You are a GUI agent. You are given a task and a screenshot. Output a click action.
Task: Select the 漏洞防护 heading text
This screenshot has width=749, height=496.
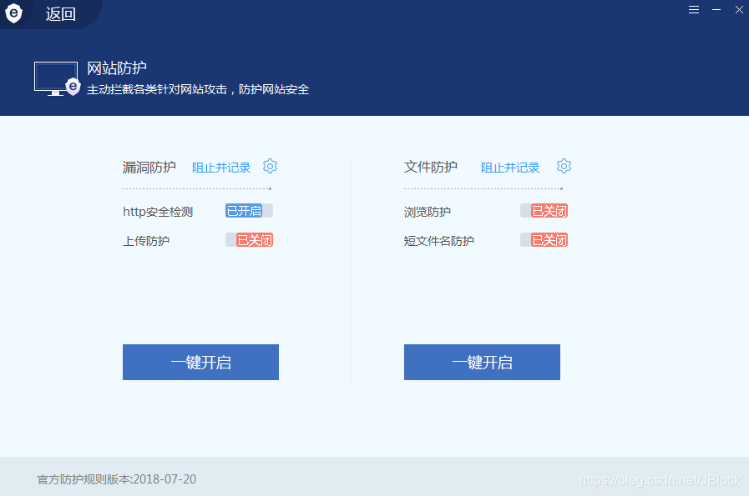[149, 167]
